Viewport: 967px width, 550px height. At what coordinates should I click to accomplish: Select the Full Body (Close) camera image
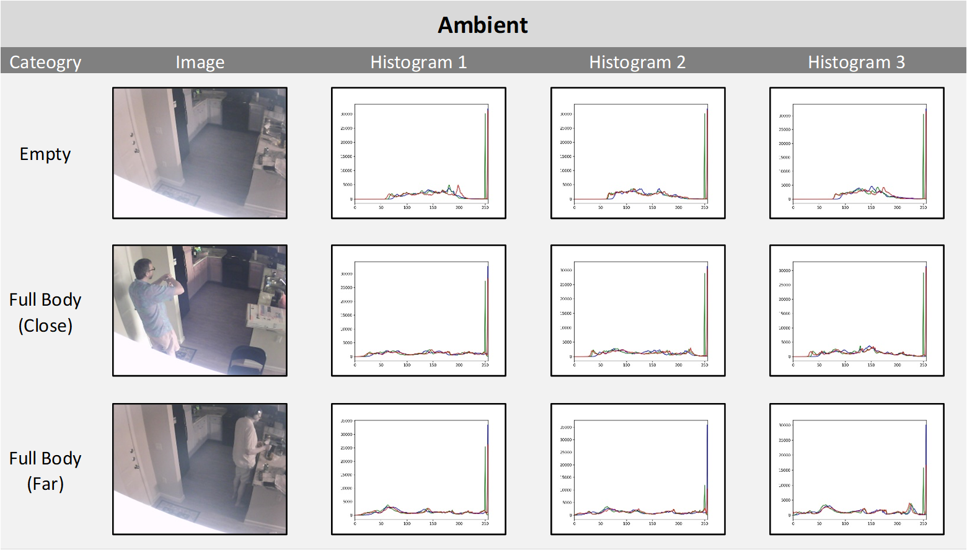click(200, 311)
